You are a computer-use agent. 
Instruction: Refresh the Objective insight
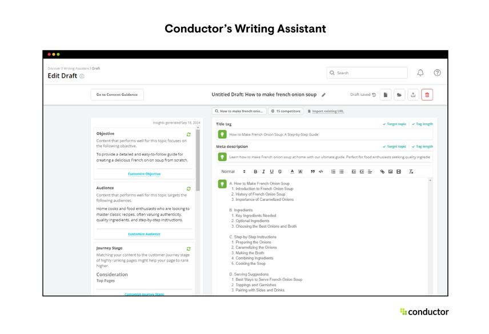pyautogui.click(x=189, y=134)
